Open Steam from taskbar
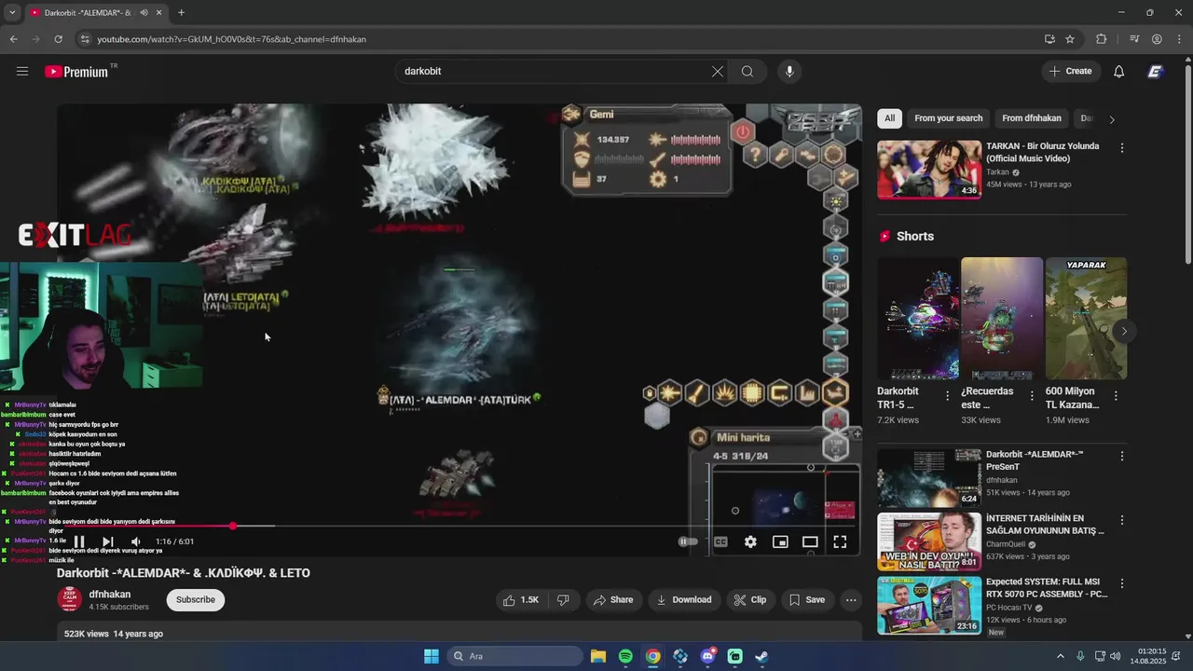1193x671 pixels. [761, 656]
